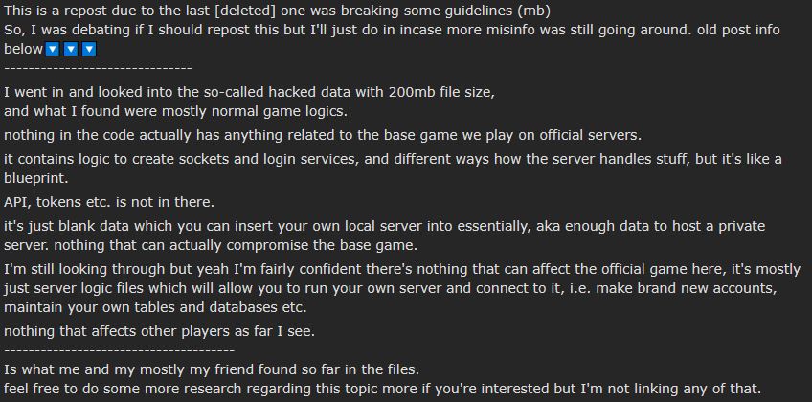This screenshot has height=402, width=812.
Task: Click the dashed separator line under "below"
Action: [98, 68]
